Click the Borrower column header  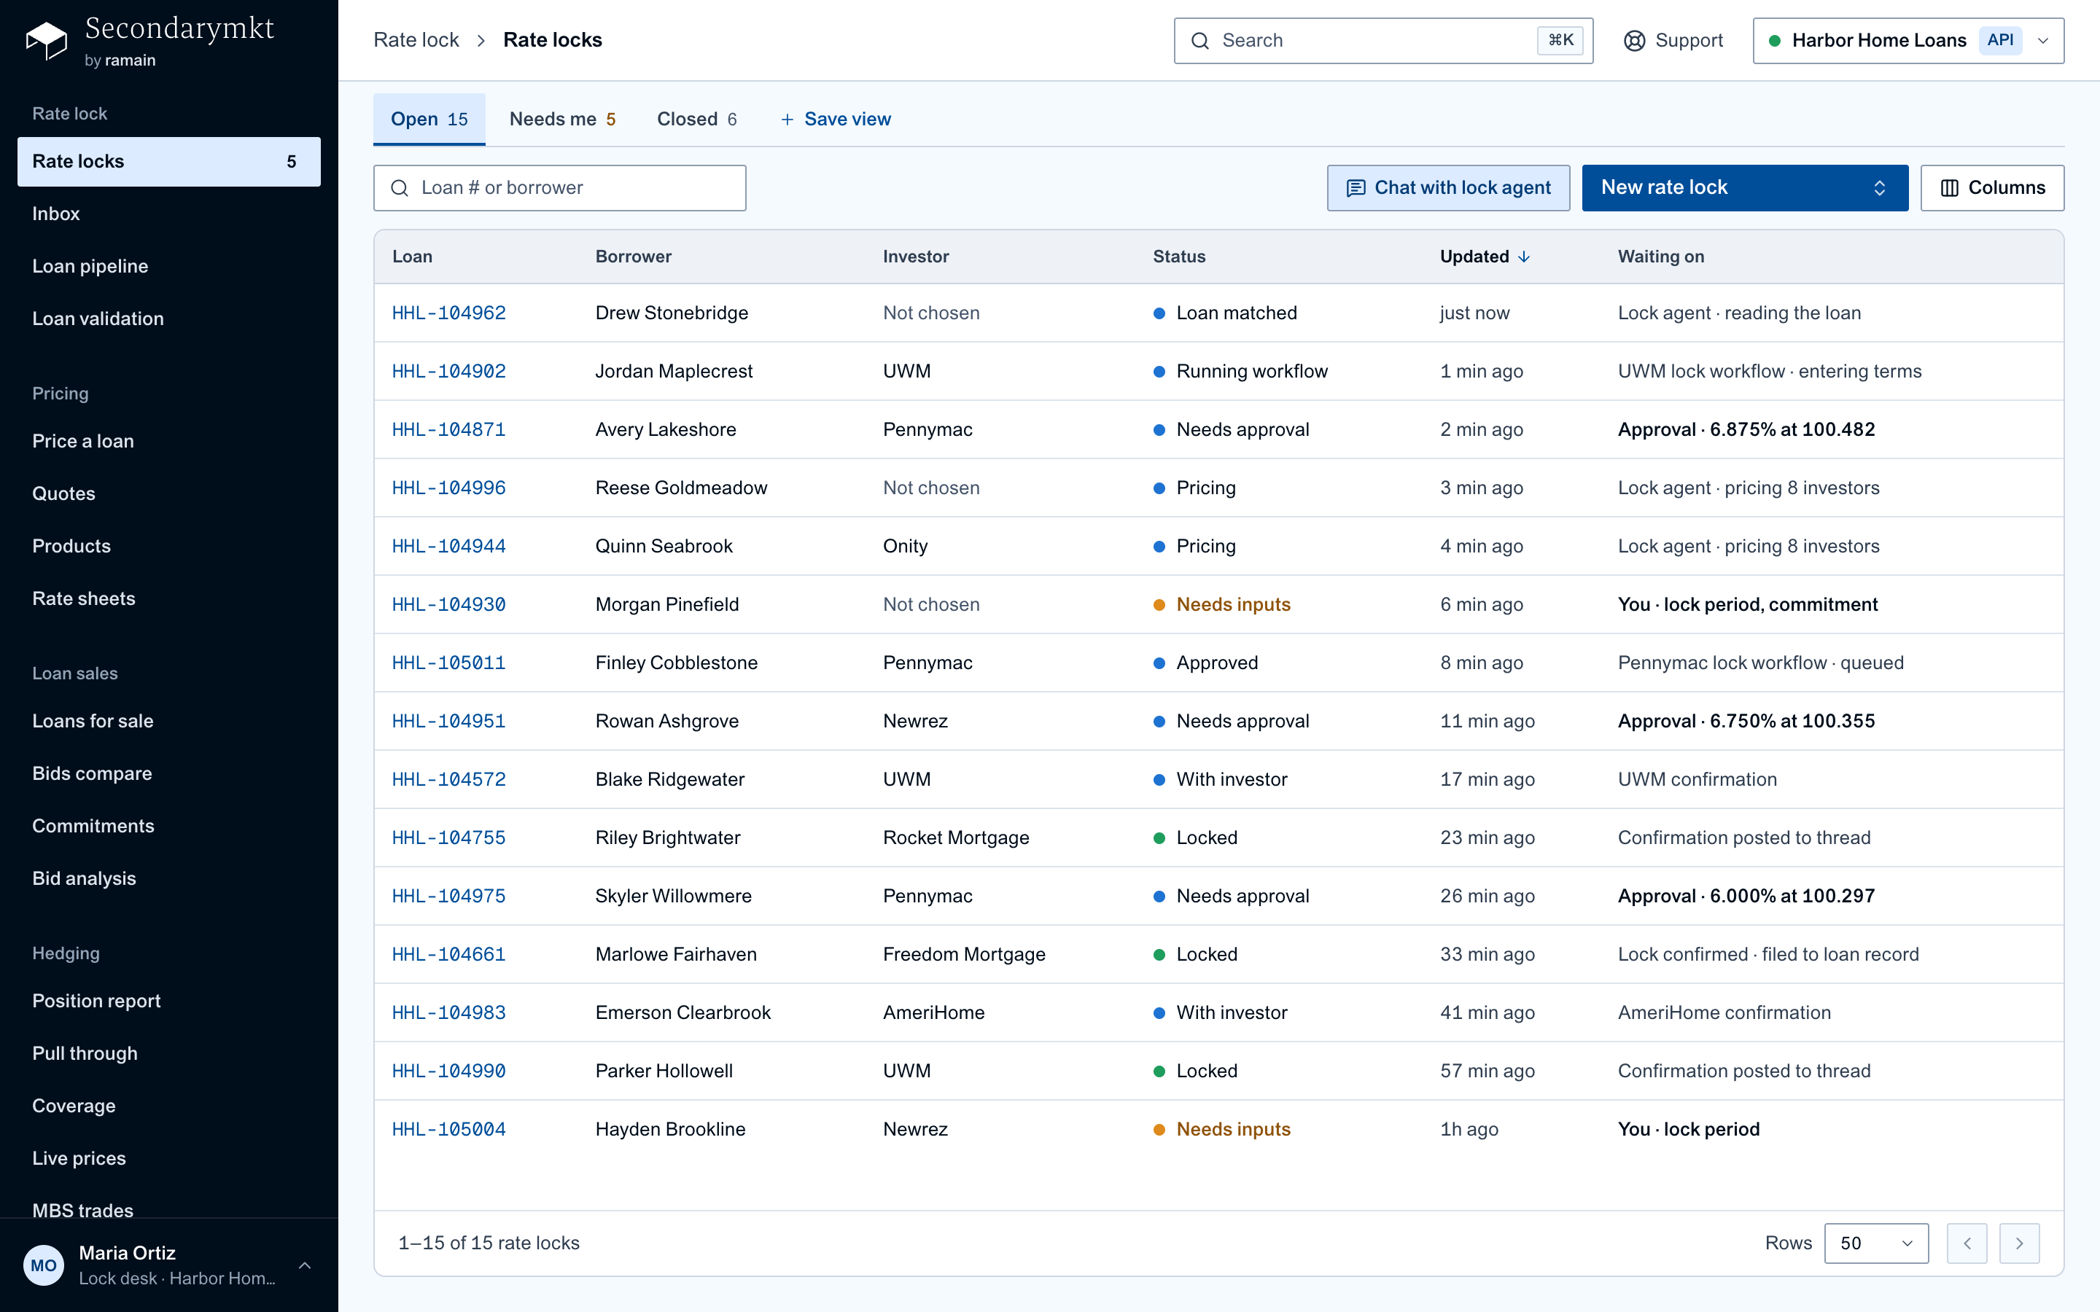(x=633, y=257)
